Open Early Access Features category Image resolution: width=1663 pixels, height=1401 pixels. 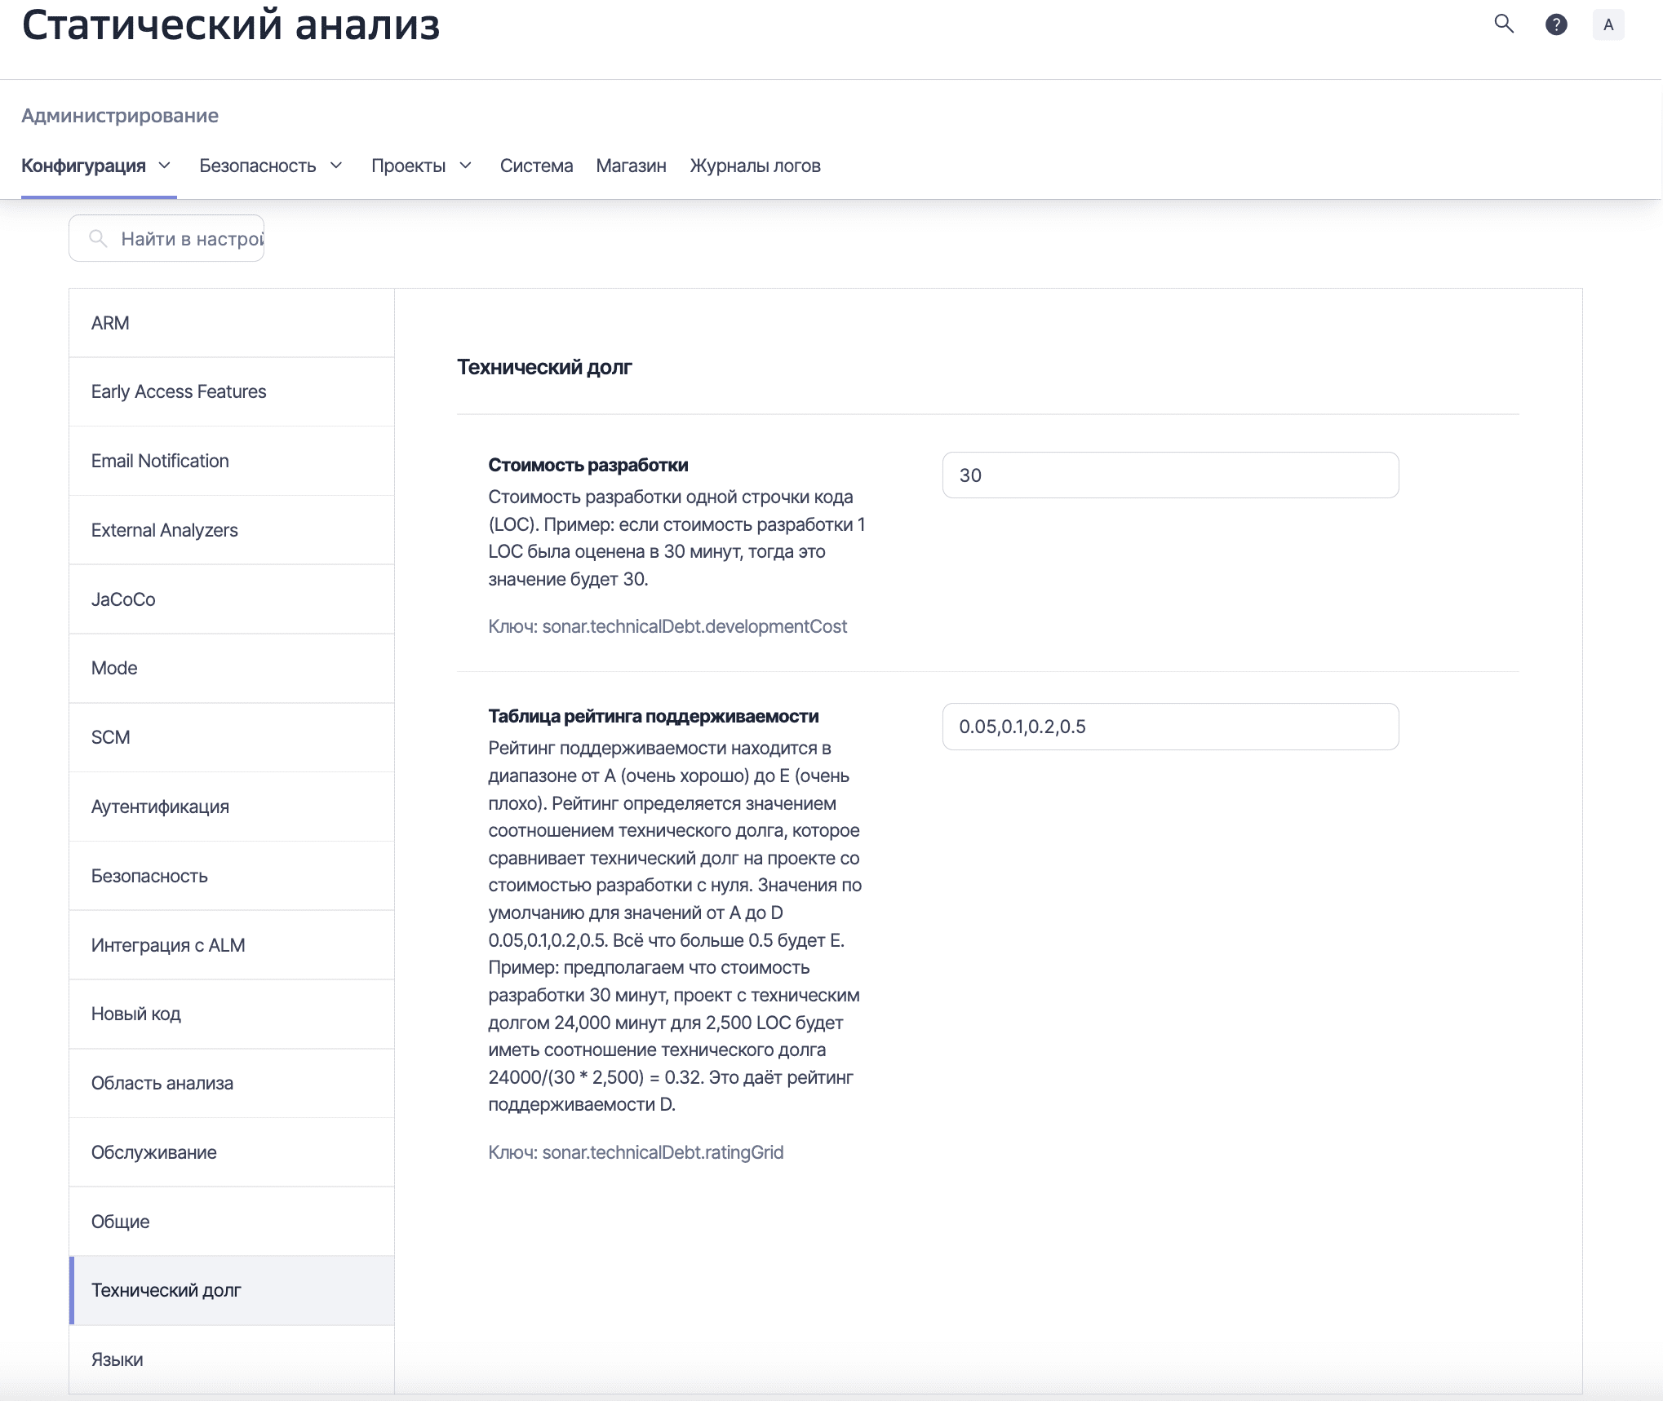point(179,391)
